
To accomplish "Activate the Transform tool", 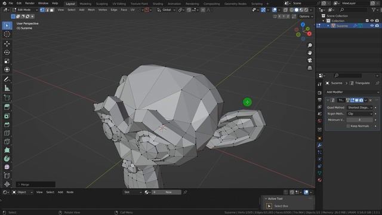I will (7, 69).
